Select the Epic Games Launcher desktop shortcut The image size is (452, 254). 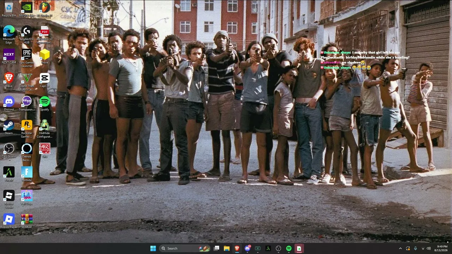coord(26,58)
